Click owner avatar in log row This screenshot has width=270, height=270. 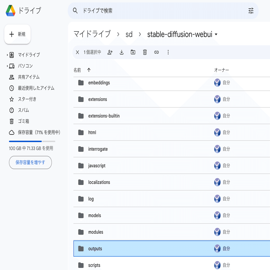(x=217, y=199)
